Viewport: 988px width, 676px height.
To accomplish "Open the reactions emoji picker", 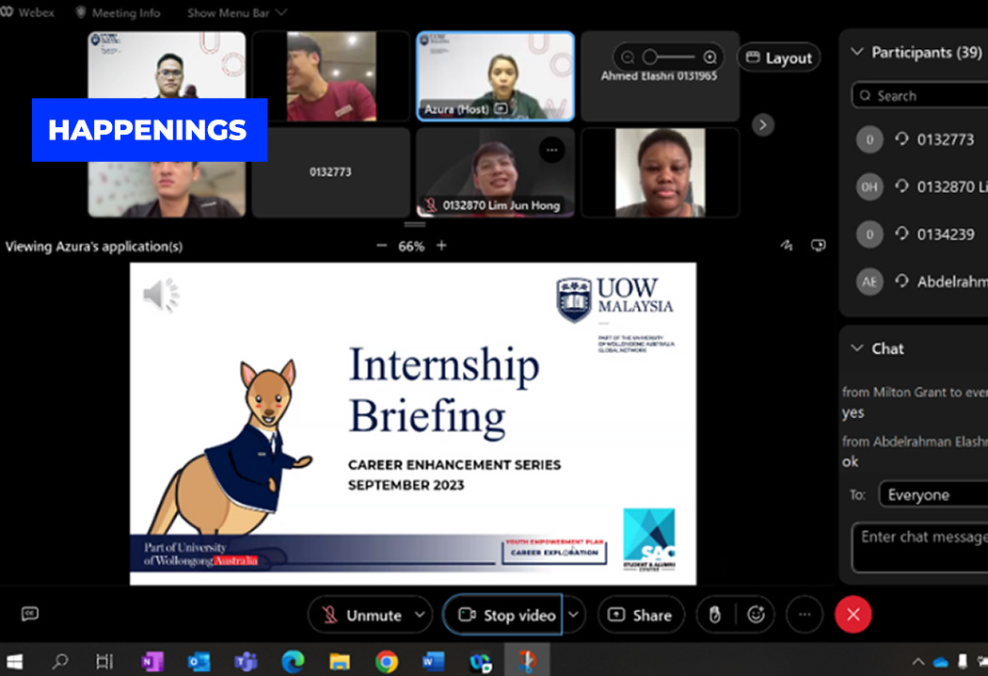I will coord(756,615).
